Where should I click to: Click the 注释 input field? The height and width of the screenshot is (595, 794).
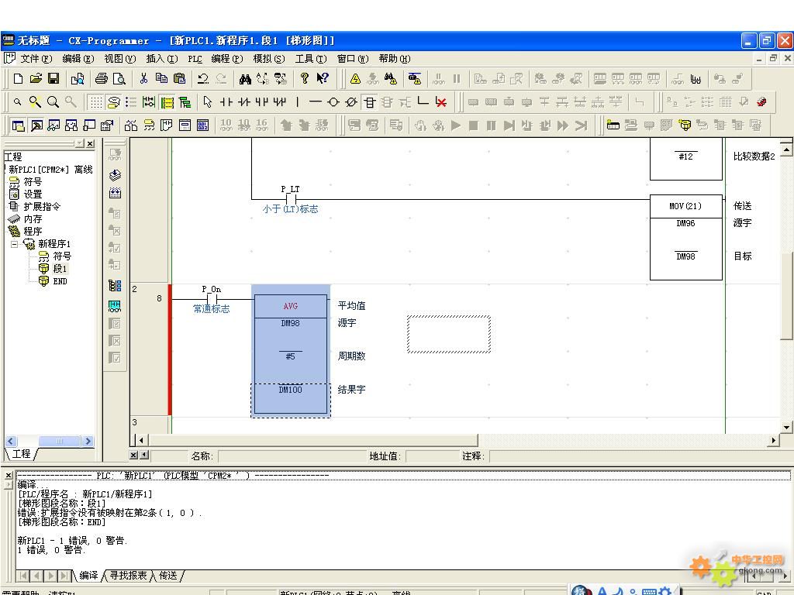click(x=639, y=456)
